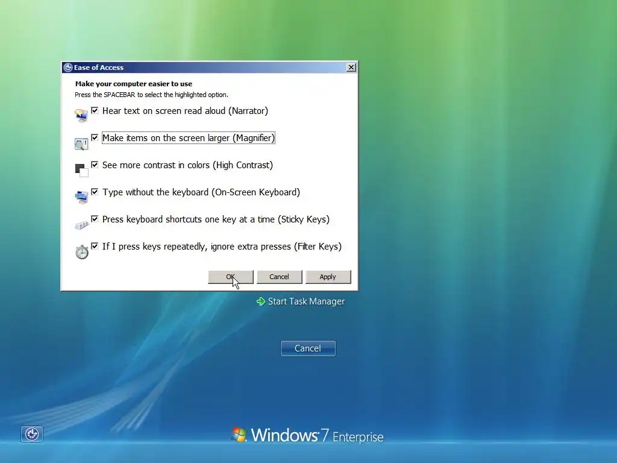This screenshot has height=463, width=617.
Task: Close the Ease of Access dialog
Action: [x=351, y=68]
